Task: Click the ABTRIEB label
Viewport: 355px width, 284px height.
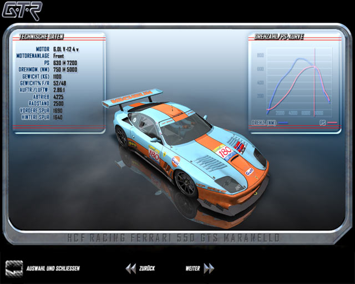Action: click(41, 97)
